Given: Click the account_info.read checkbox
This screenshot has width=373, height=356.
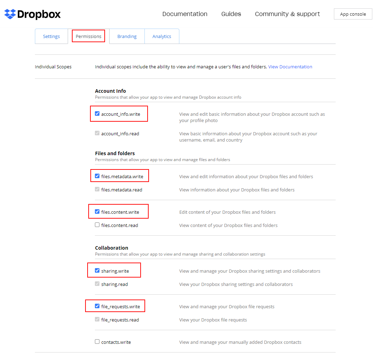Looking at the screenshot, I should point(97,133).
